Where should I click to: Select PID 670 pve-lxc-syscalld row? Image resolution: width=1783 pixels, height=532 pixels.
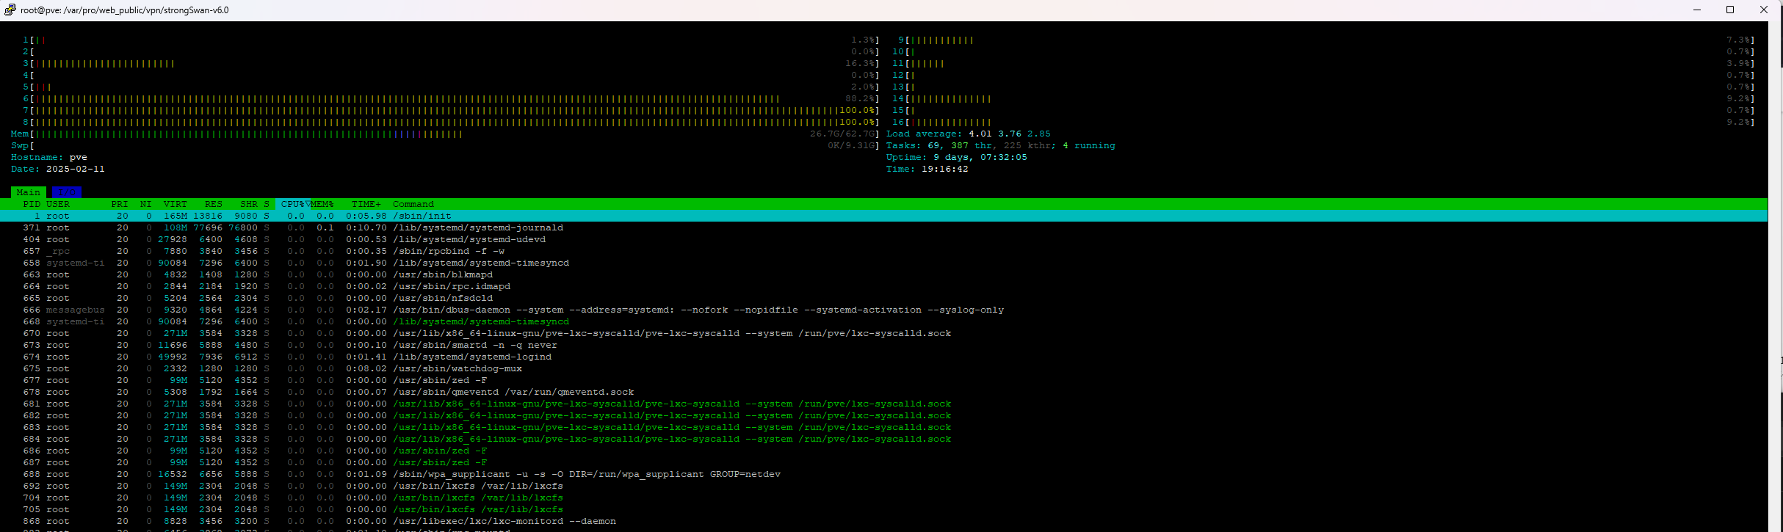[x=883, y=333]
